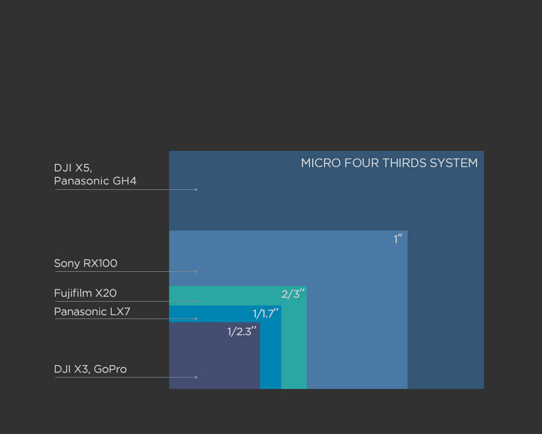
Task: Select the 'Fujifilm X20' label
Action: 85,293
